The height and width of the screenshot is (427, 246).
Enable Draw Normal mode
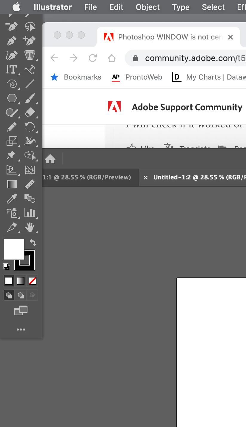pos(9,295)
